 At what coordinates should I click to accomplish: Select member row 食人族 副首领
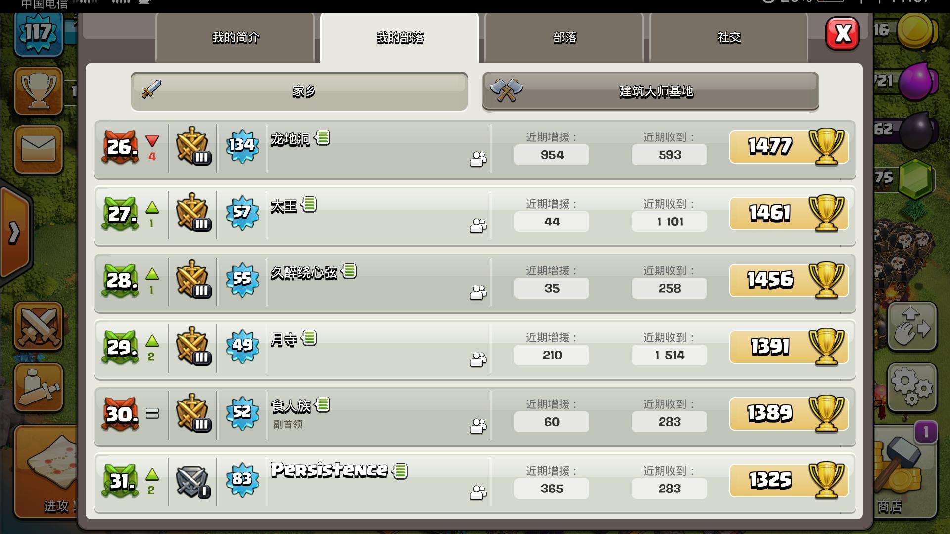click(475, 417)
